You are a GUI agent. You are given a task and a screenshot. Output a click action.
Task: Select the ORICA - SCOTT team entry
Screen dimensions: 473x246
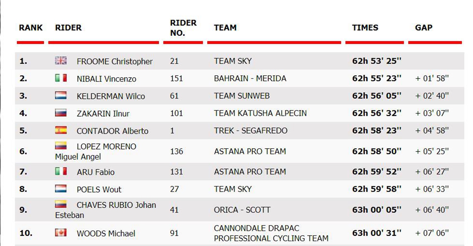point(242,210)
